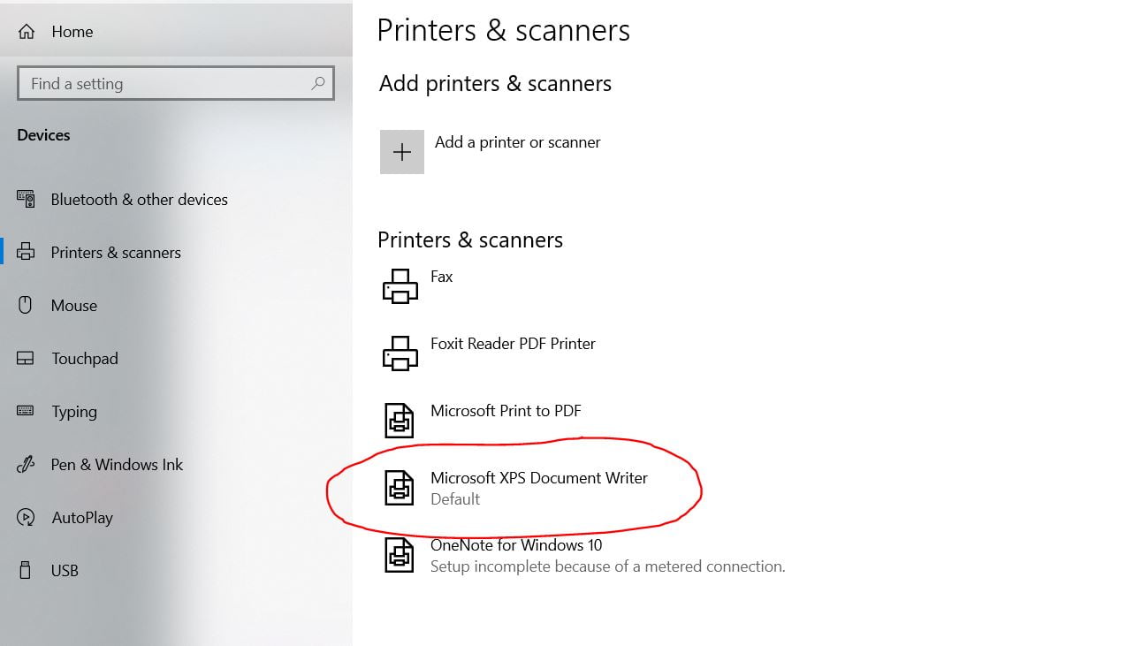Click the metered connection setup message
Image resolution: width=1127 pixels, height=646 pixels.
[x=608, y=566]
